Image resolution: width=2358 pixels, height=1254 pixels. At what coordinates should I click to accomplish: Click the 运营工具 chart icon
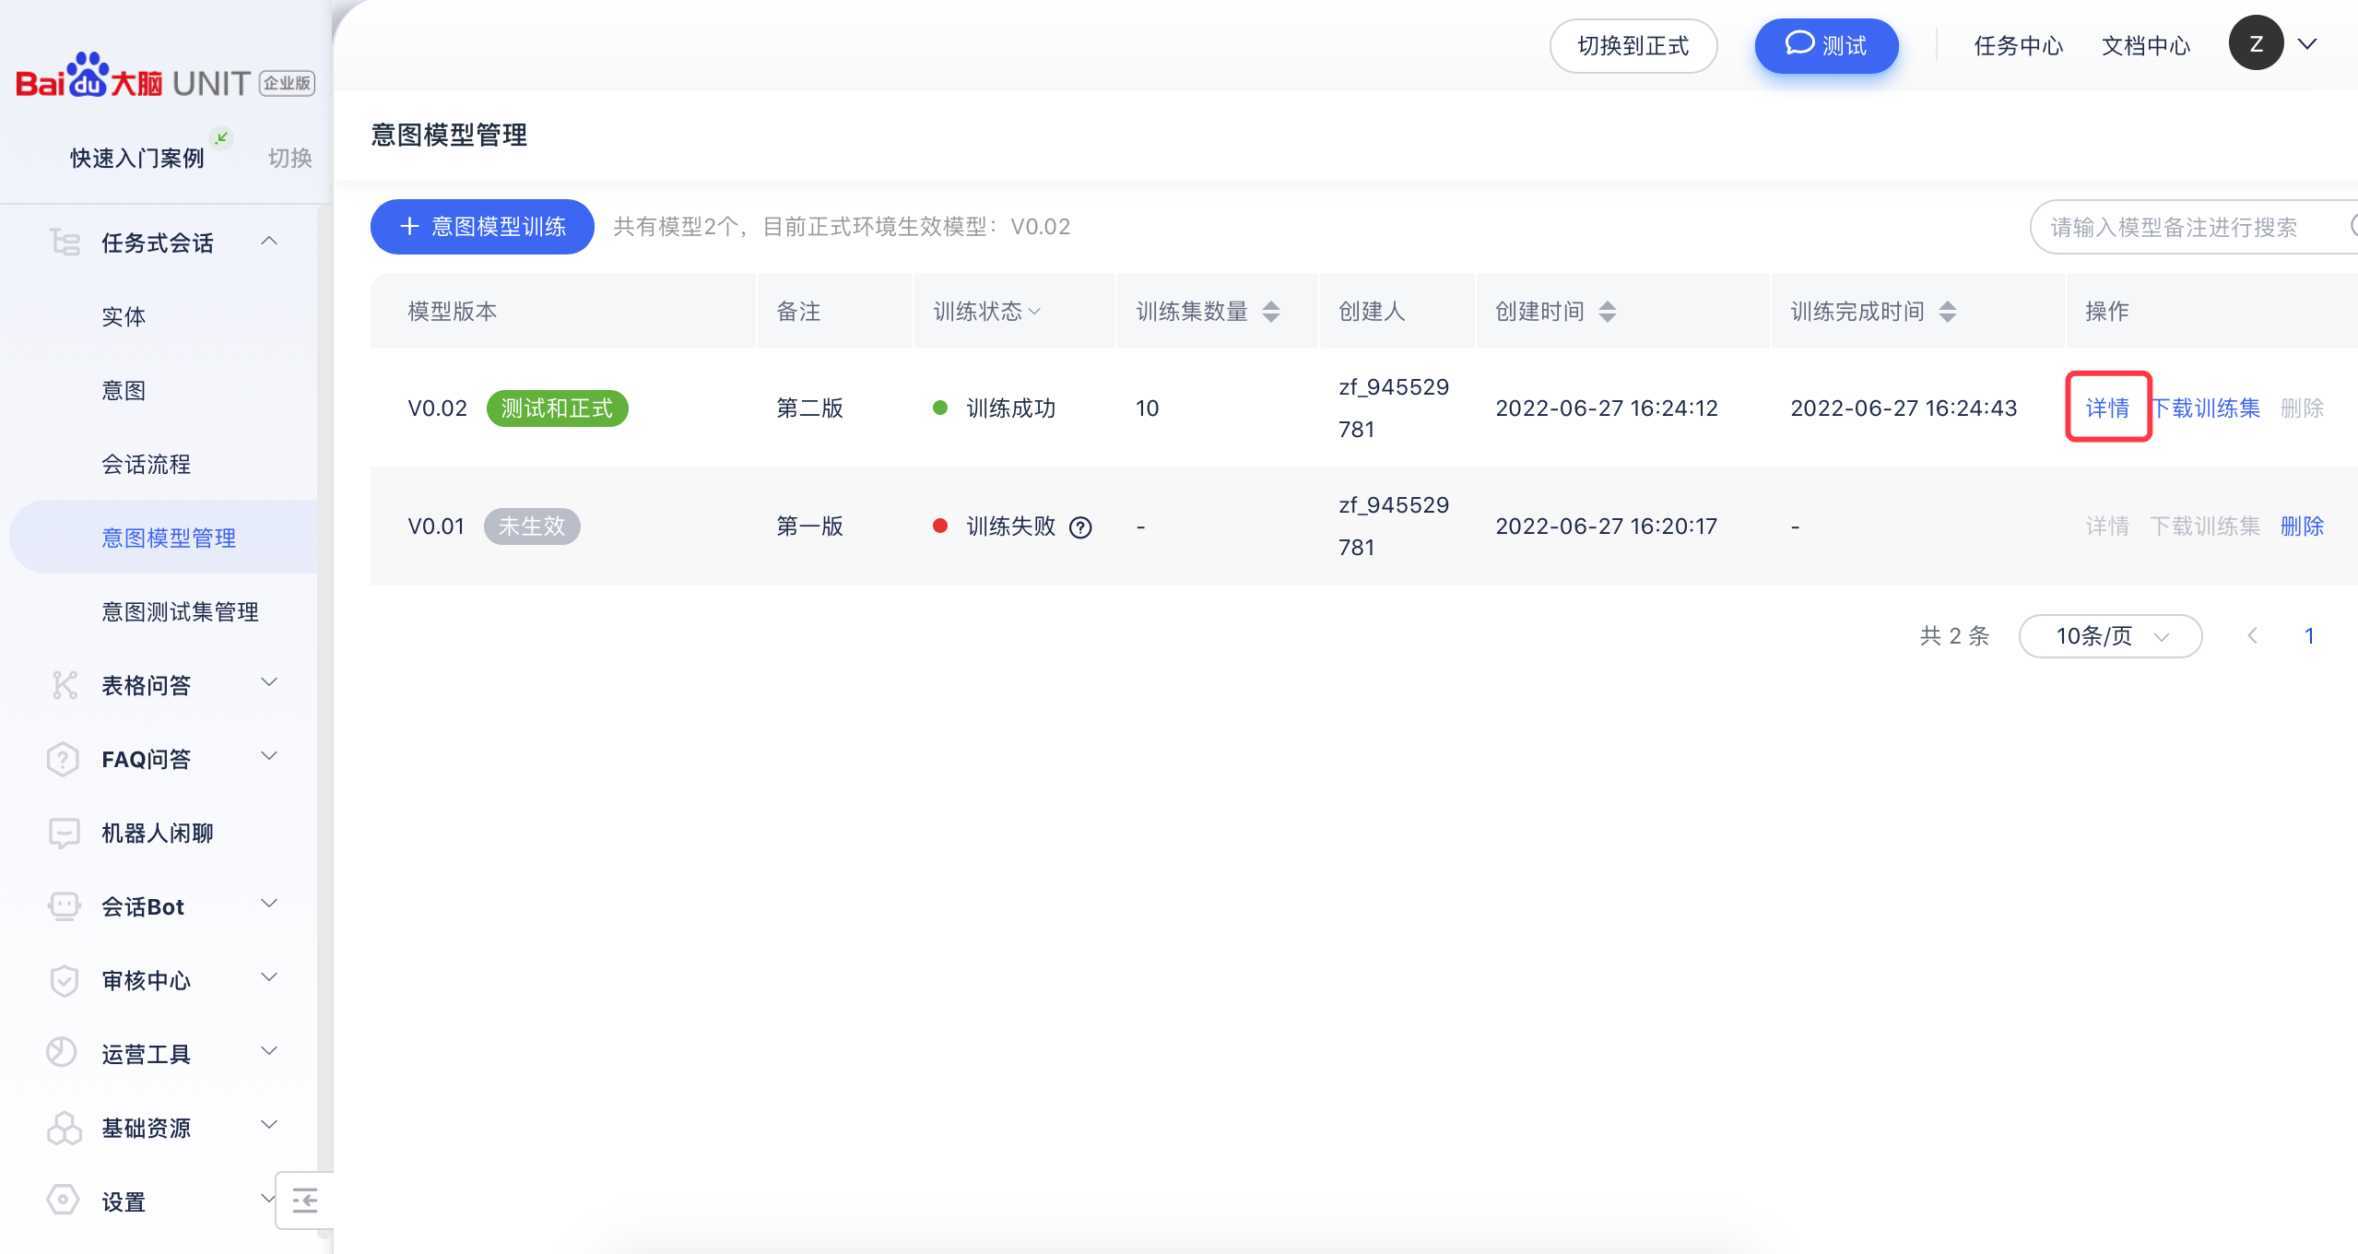[x=62, y=1052]
